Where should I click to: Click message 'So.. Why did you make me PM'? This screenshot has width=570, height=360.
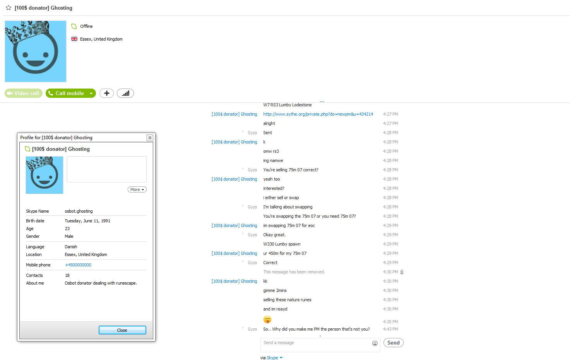pos(316,329)
